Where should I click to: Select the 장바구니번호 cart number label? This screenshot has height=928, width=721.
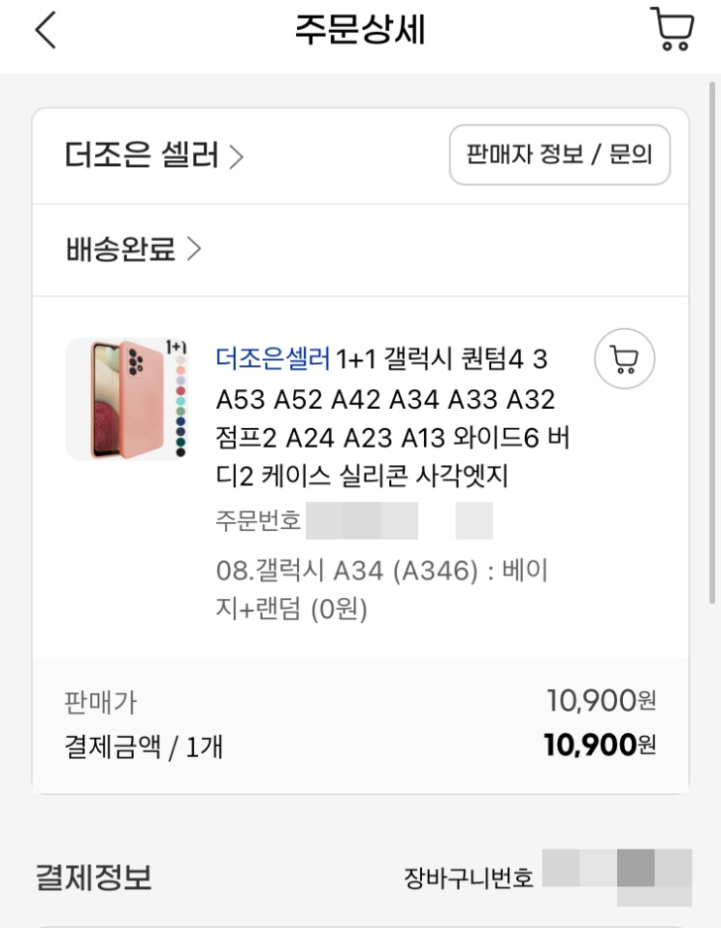point(468,878)
